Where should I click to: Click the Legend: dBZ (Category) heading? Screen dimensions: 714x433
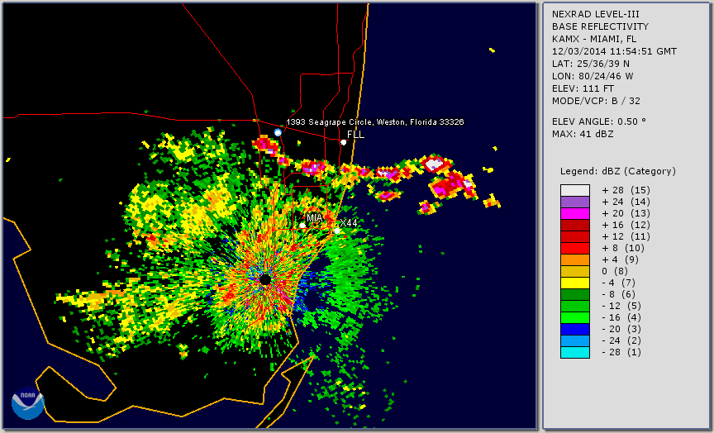(x=618, y=171)
